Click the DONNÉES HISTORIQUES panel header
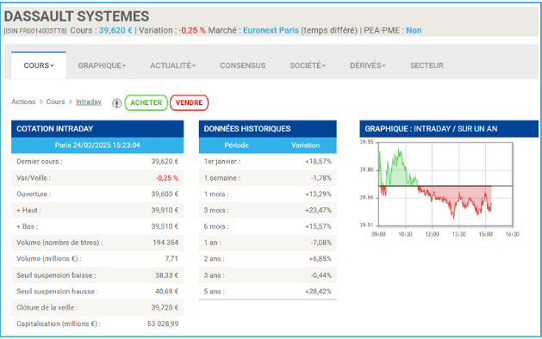 pos(267,129)
